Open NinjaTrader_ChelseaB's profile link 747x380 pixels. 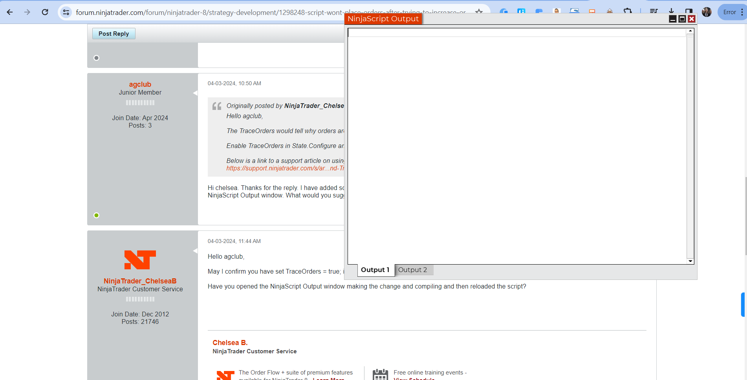(x=140, y=281)
